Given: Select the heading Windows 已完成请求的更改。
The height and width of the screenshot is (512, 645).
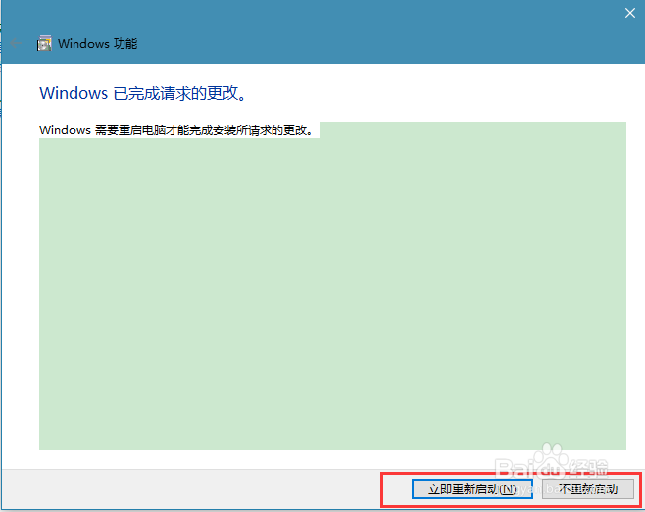Looking at the screenshot, I should [x=143, y=93].
